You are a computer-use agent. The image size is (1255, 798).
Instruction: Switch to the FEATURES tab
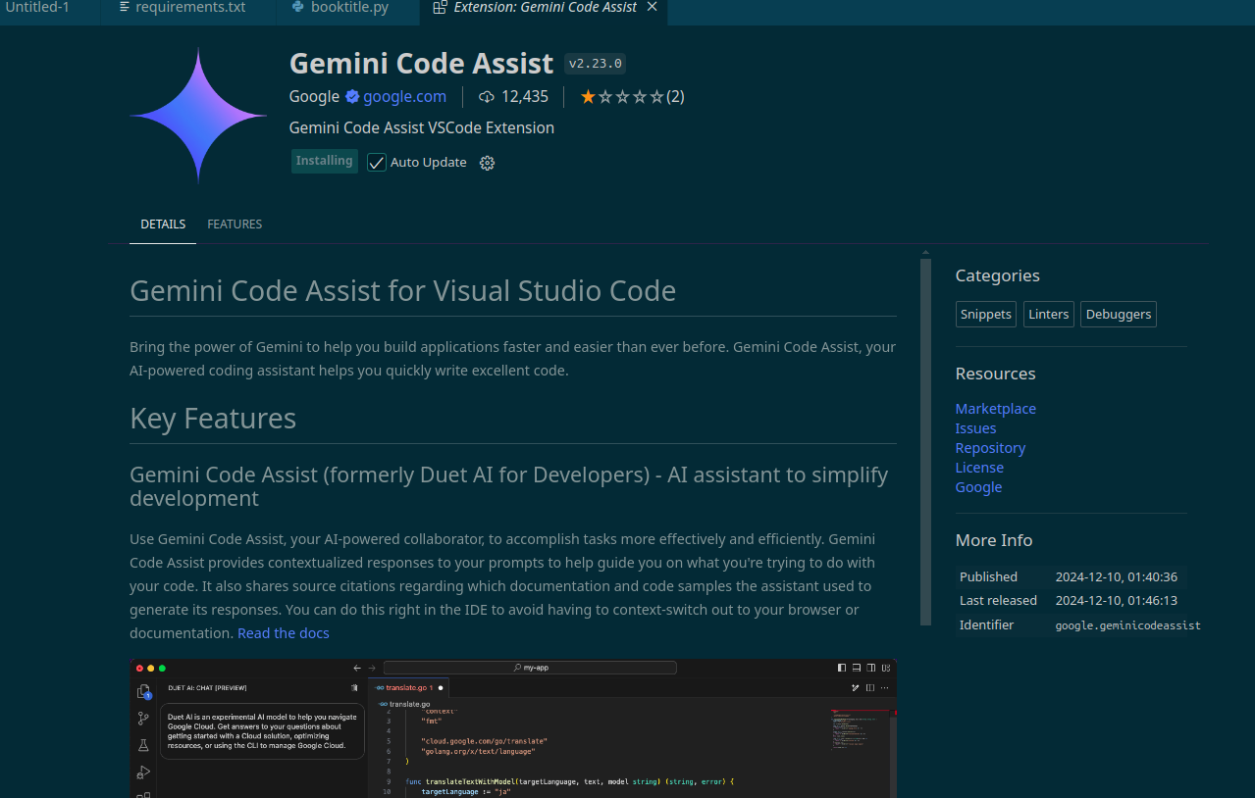pos(234,224)
